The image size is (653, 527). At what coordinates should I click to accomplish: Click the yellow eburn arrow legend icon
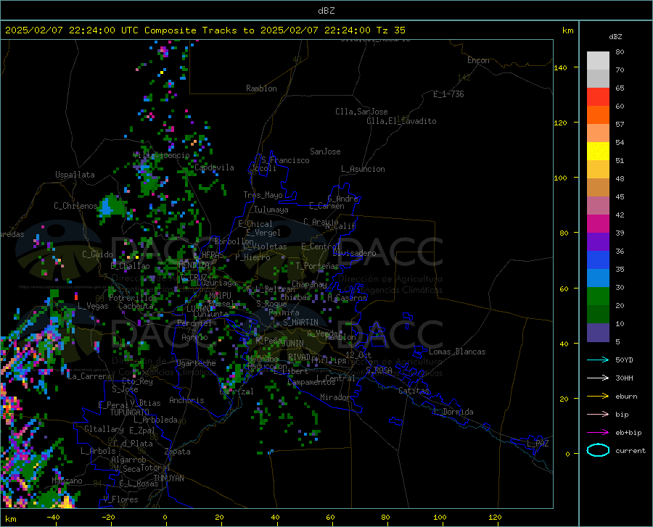tap(598, 396)
